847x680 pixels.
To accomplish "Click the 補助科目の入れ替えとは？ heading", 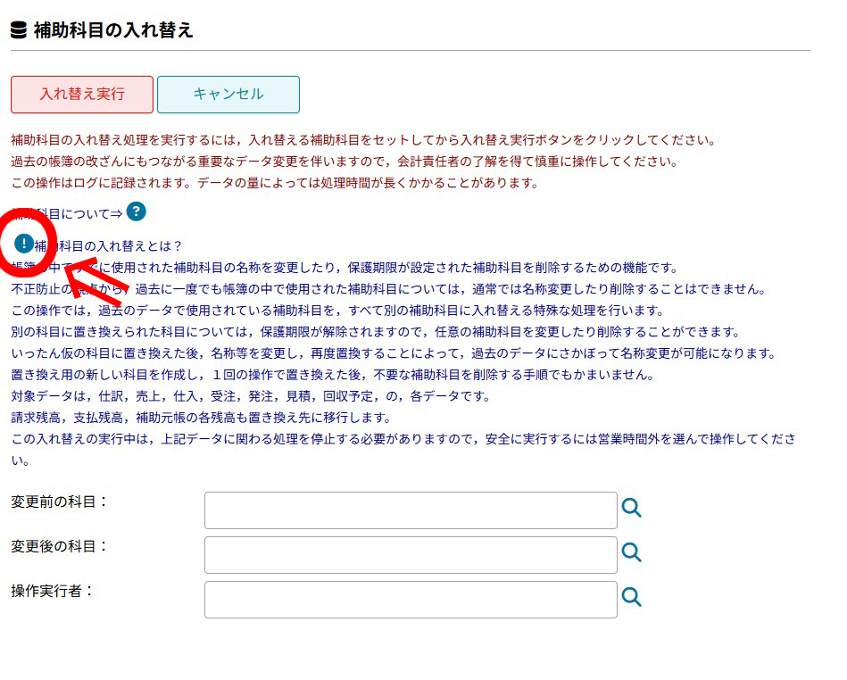I will (109, 245).
